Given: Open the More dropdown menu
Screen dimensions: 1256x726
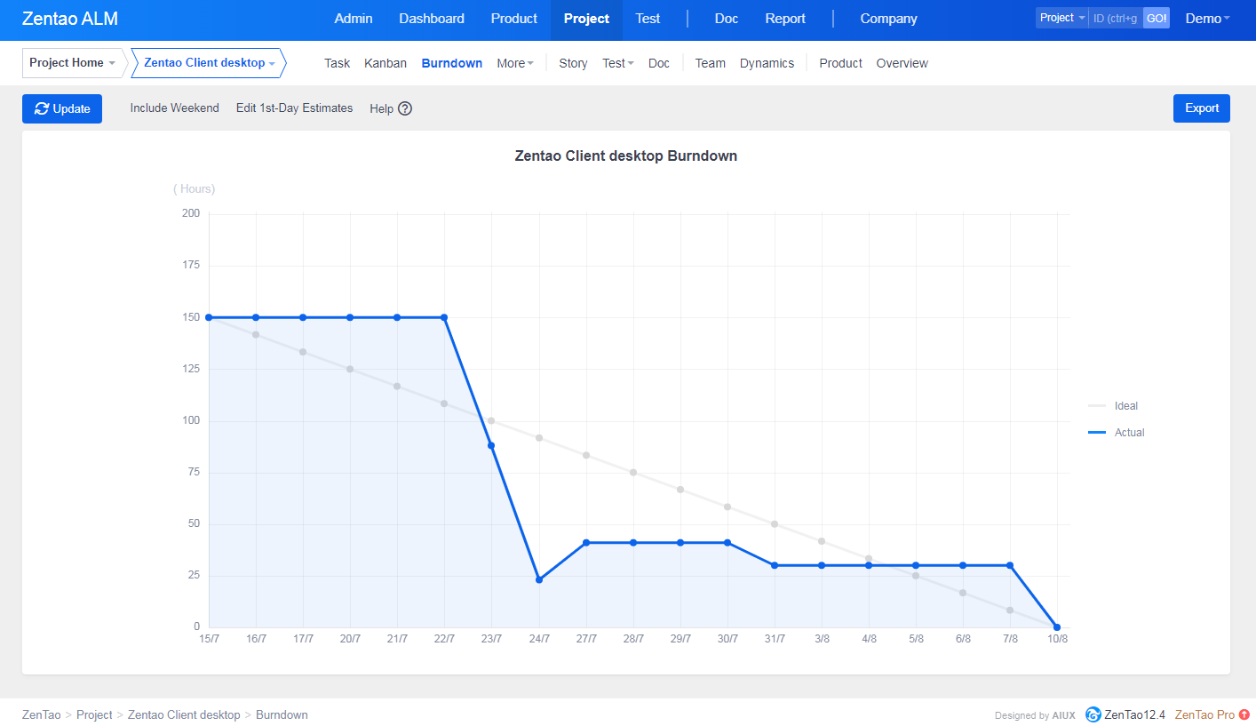Looking at the screenshot, I should 514,63.
